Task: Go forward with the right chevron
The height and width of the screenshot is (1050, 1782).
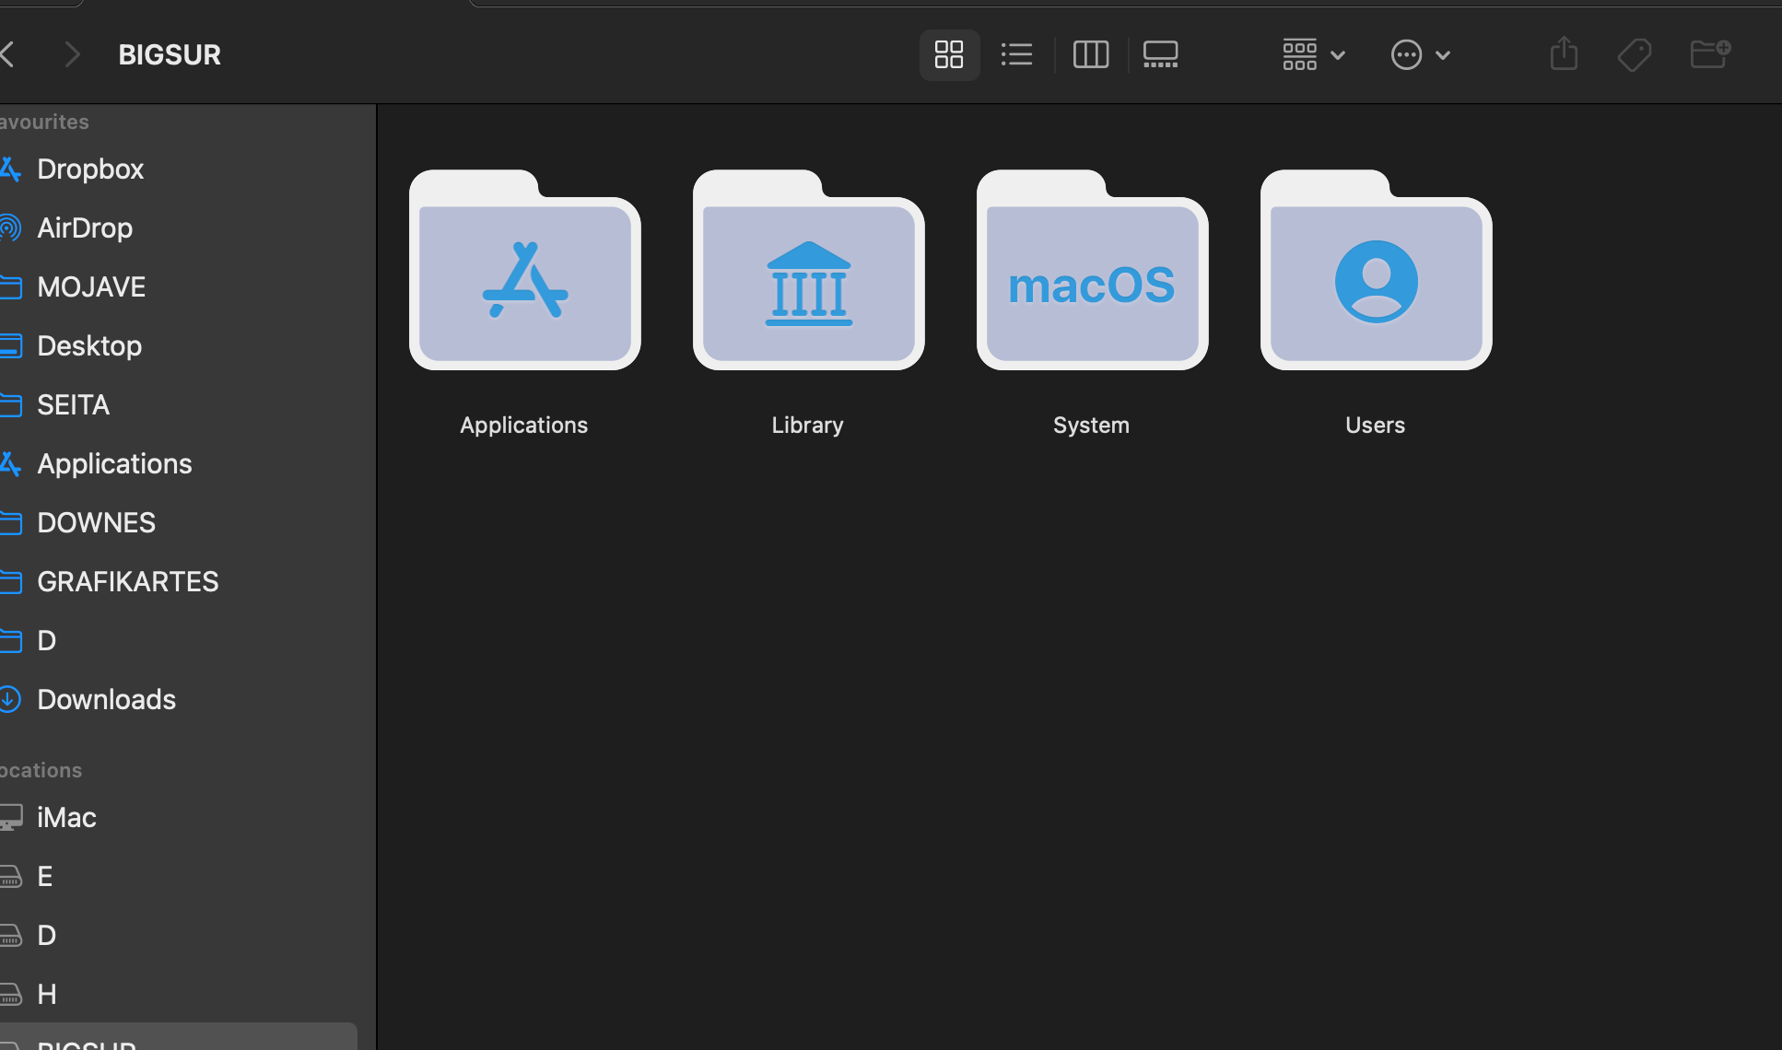Action: [73, 55]
